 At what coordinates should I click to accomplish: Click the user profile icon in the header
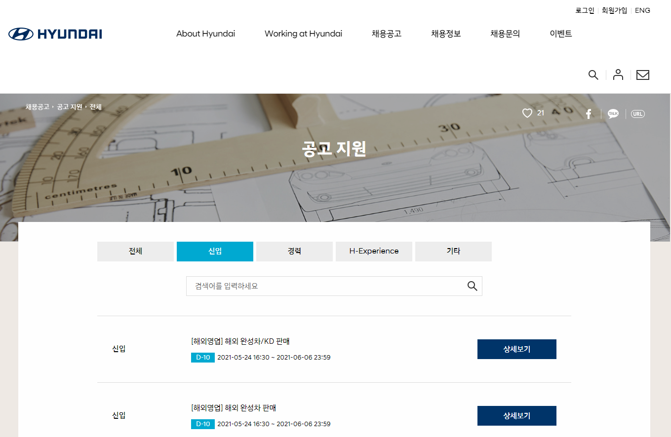click(618, 74)
